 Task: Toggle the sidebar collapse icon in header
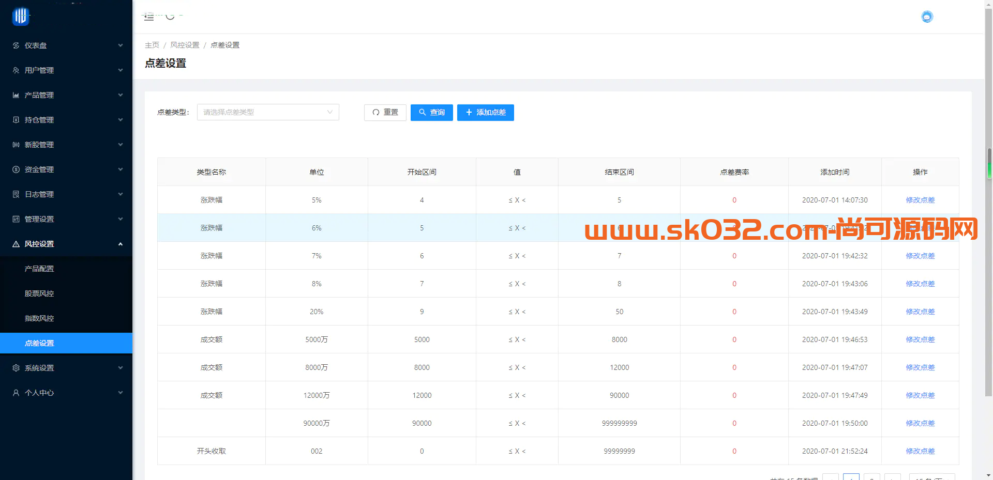click(149, 17)
